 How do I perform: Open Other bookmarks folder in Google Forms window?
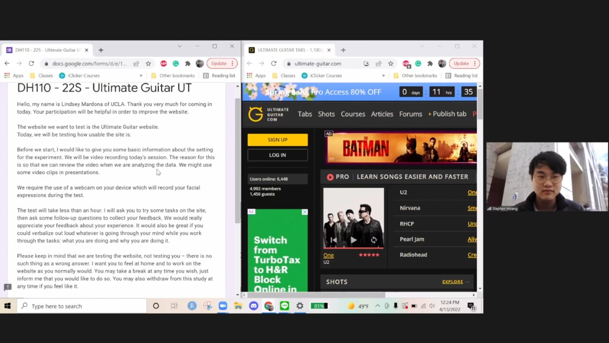(173, 76)
